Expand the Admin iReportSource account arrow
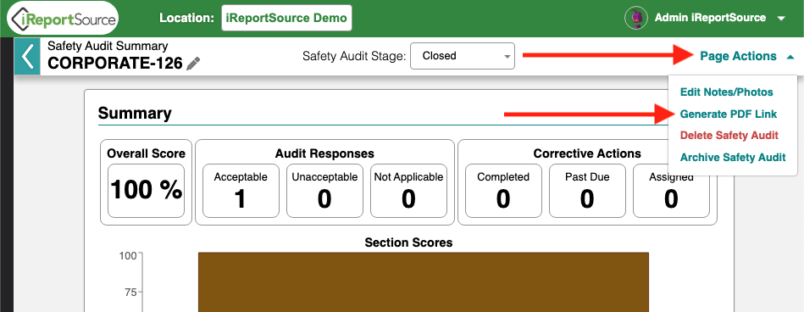804x312 pixels. (x=781, y=19)
